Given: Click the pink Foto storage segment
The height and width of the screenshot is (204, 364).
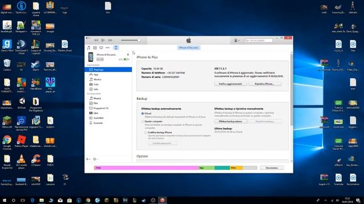Looking at the screenshot, I should tap(146, 168).
